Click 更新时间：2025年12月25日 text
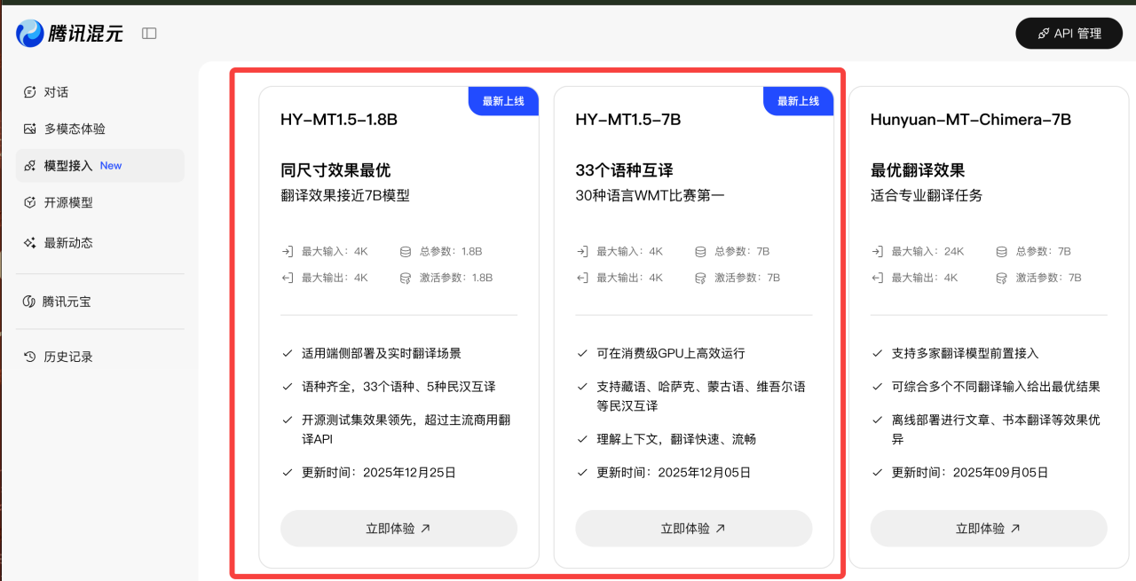The width and height of the screenshot is (1136, 581). point(379,473)
